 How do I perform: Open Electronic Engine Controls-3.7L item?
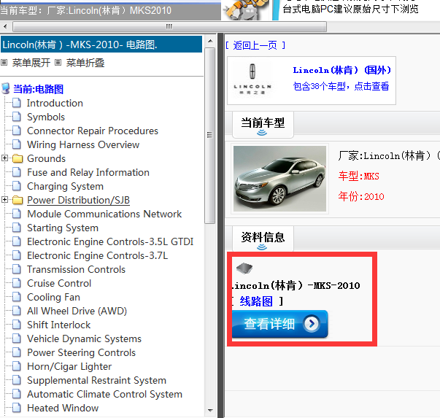97,255
